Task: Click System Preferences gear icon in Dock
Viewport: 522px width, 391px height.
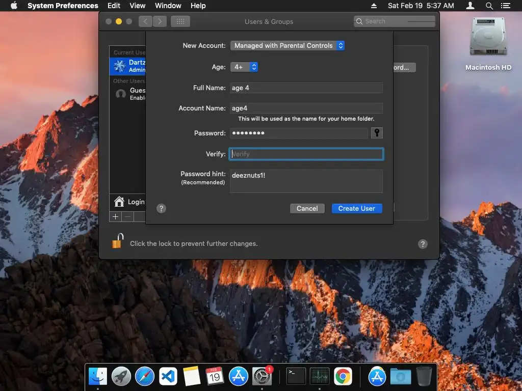Action: pyautogui.click(x=262, y=376)
